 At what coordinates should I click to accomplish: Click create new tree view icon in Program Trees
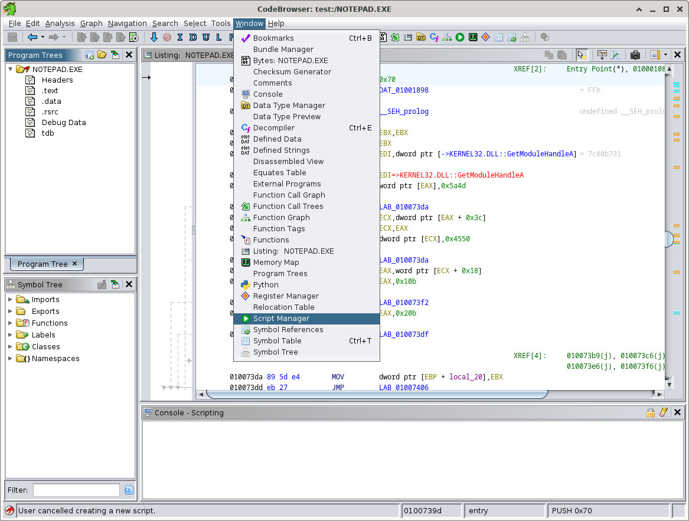click(89, 55)
